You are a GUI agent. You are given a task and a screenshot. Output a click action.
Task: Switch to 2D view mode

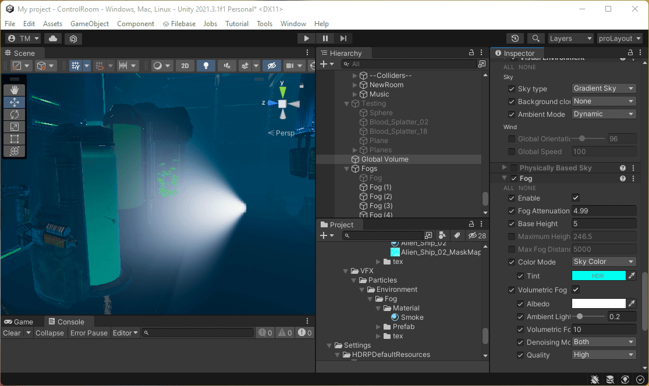(x=185, y=65)
